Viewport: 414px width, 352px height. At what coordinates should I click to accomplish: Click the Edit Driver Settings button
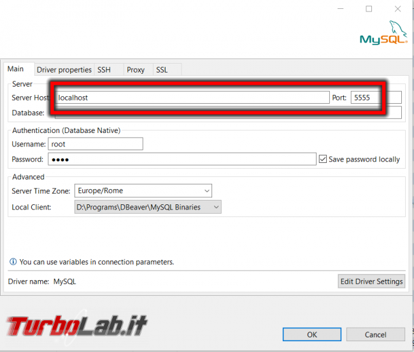[371, 281]
